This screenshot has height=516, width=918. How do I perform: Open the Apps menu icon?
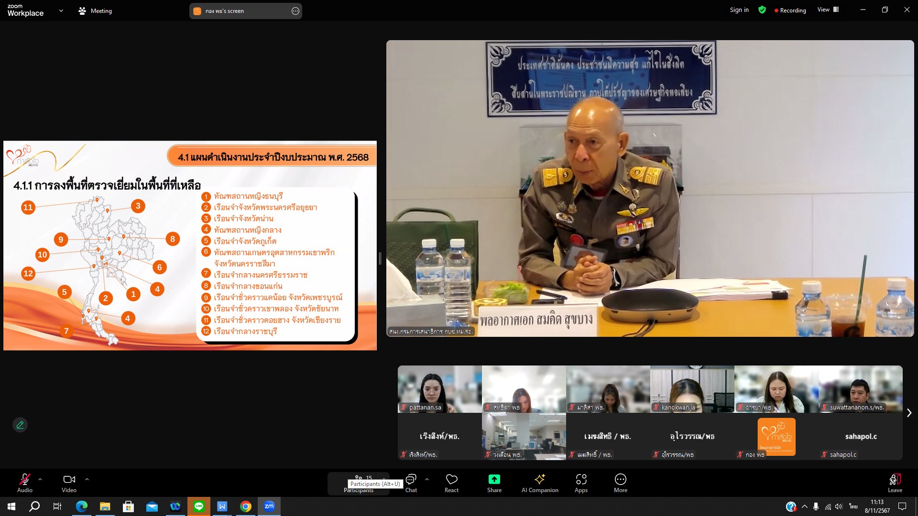tap(581, 482)
